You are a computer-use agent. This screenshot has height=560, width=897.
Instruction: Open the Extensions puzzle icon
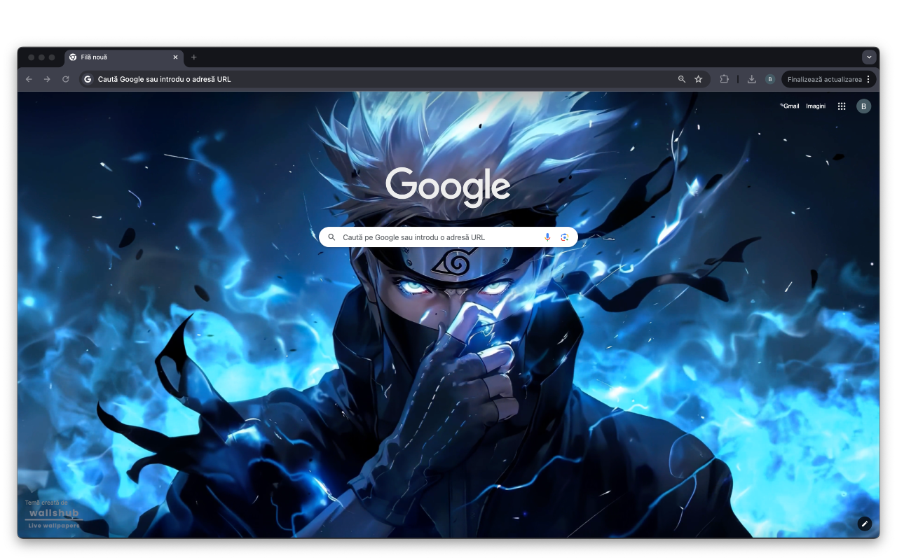(x=725, y=79)
